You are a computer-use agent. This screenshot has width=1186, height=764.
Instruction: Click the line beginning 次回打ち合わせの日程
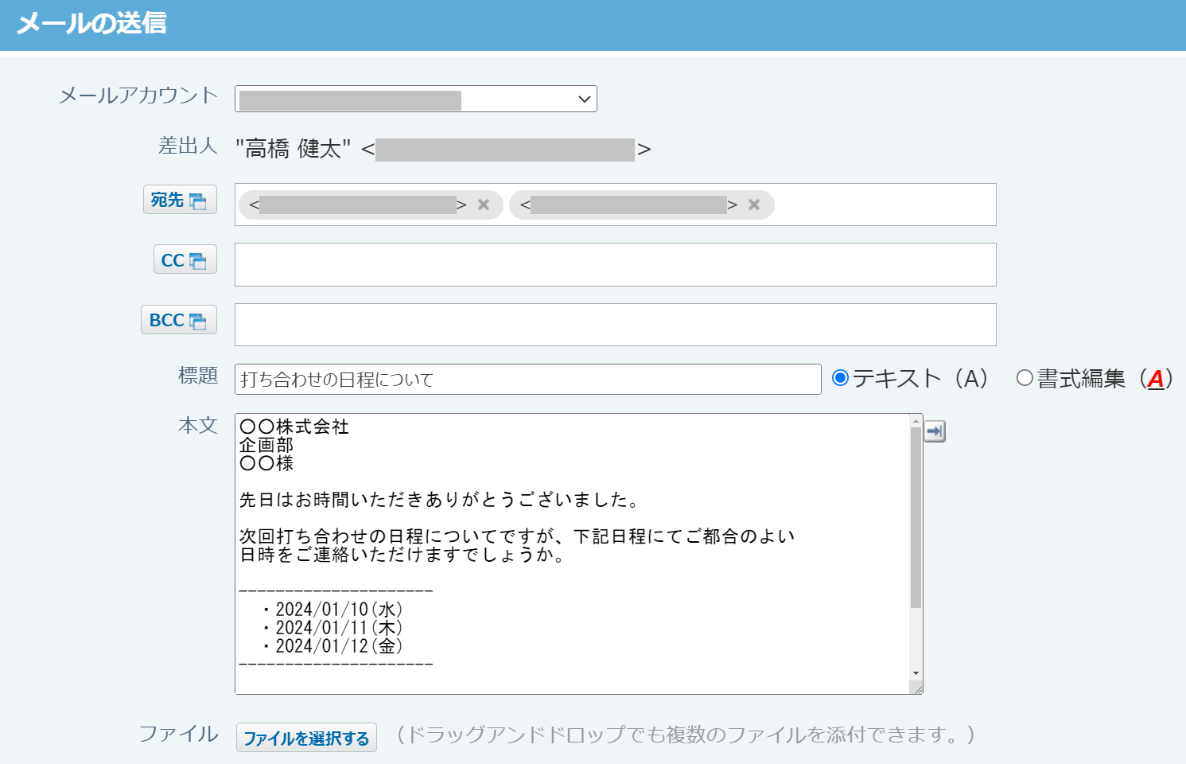click(517, 536)
